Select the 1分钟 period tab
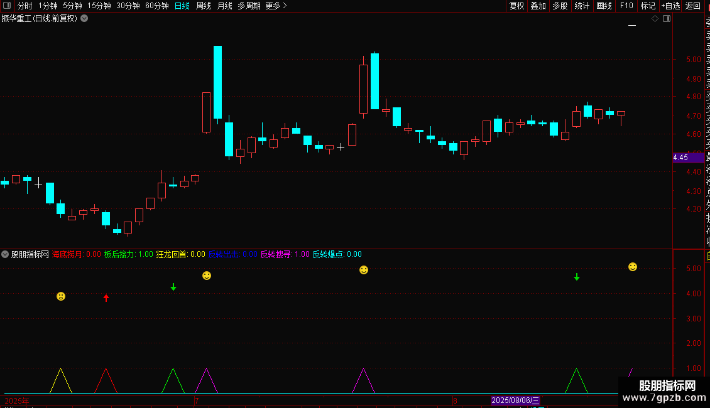 coord(48,6)
